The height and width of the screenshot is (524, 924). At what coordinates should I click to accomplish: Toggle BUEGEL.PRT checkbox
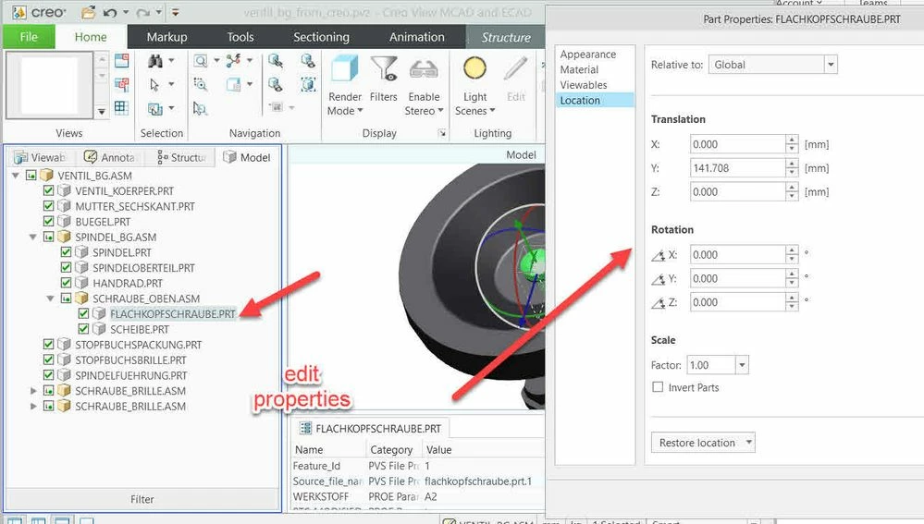(49, 222)
